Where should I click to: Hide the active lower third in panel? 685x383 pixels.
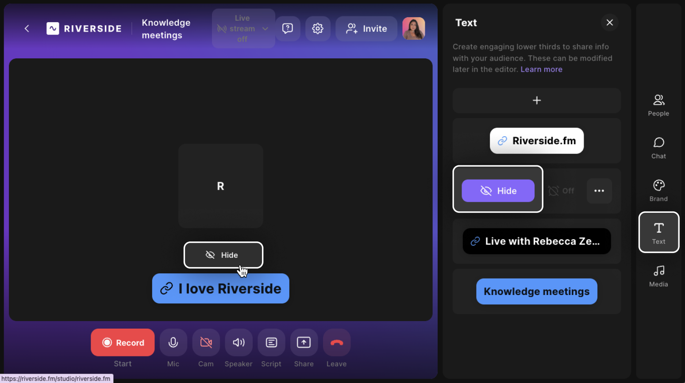[498, 191]
